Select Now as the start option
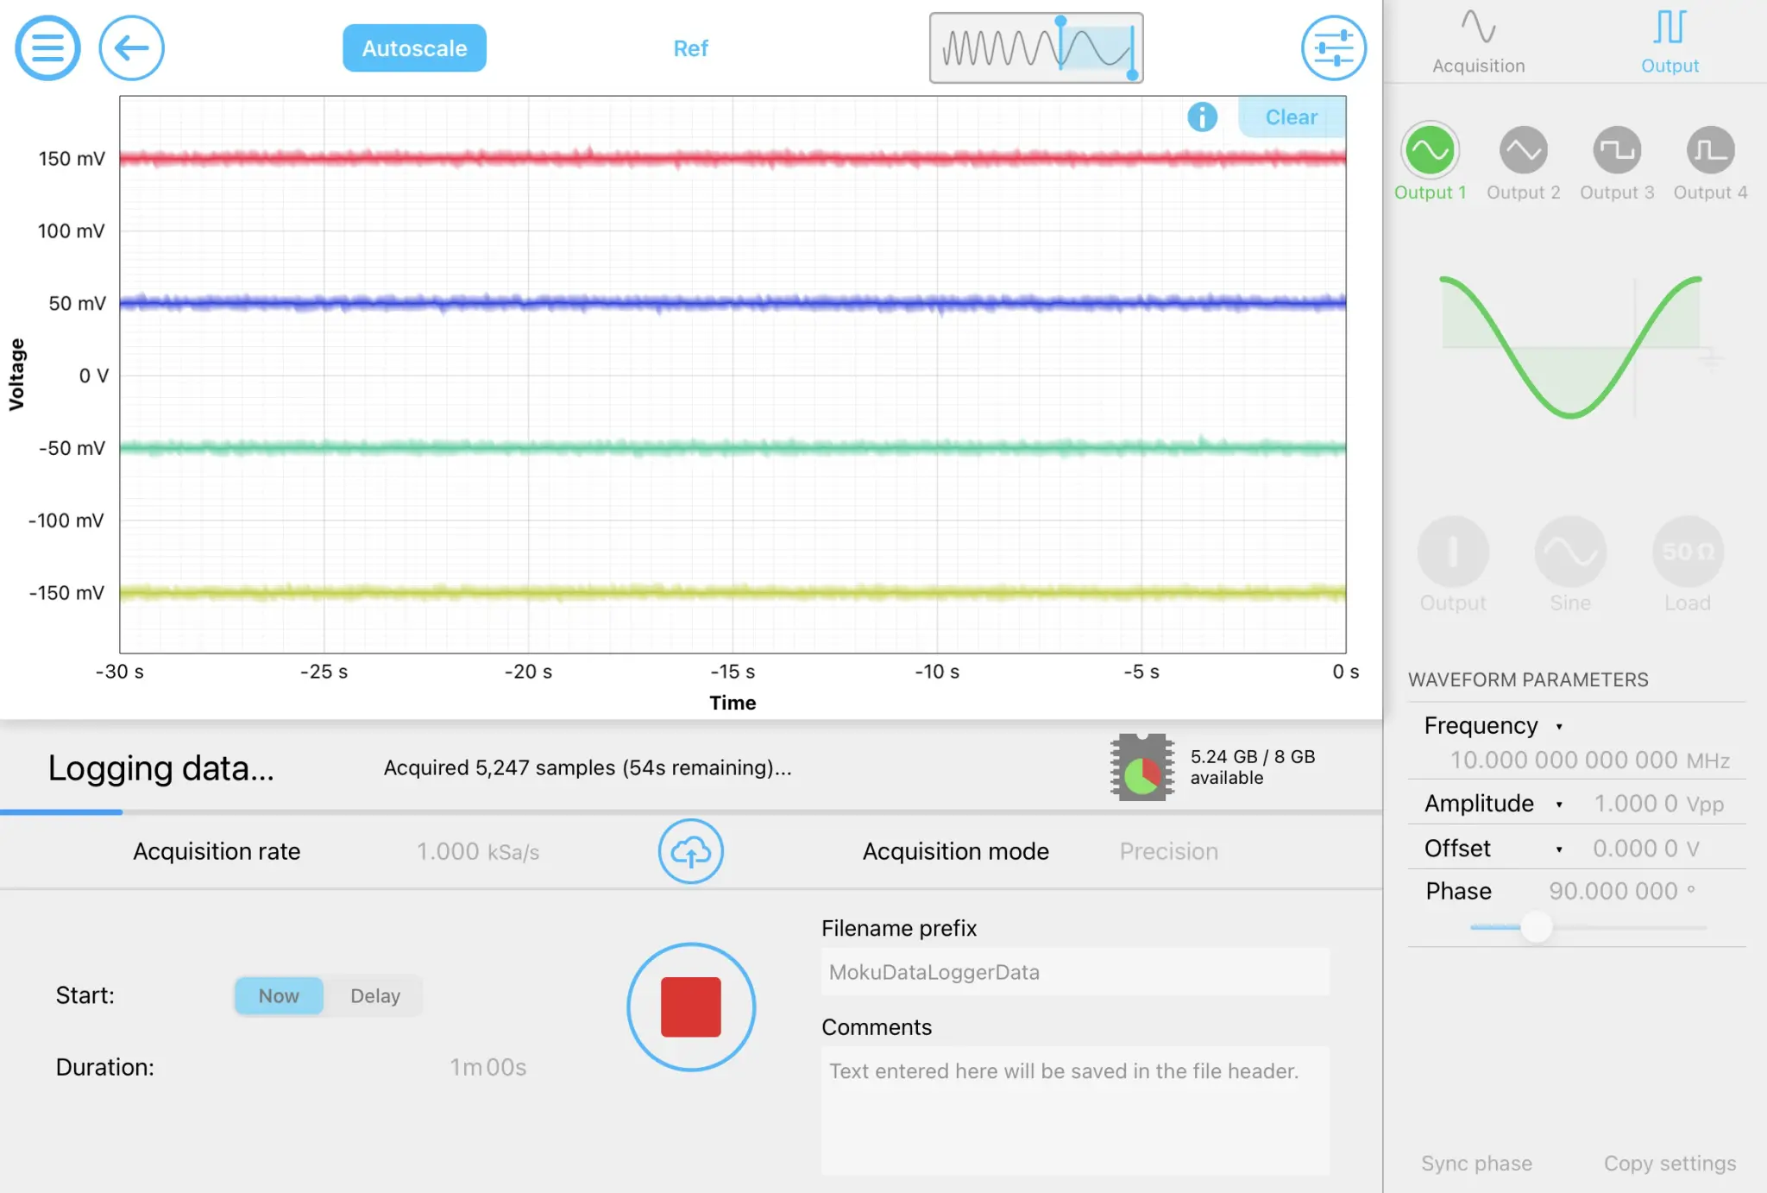Image resolution: width=1767 pixels, height=1193 pixels. [x=278, y=995]
